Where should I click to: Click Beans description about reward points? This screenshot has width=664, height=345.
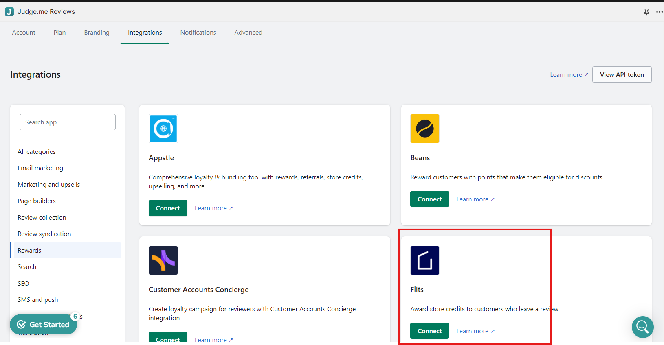506,177
